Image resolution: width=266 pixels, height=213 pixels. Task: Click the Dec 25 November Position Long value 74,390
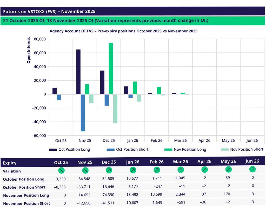coord(109,195)
